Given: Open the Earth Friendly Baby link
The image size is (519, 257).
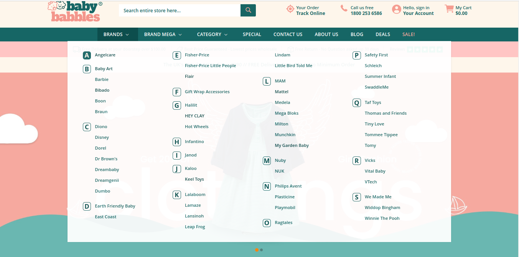Looking at the screenshot, I should pyautogui.click(x=115, y=206).
